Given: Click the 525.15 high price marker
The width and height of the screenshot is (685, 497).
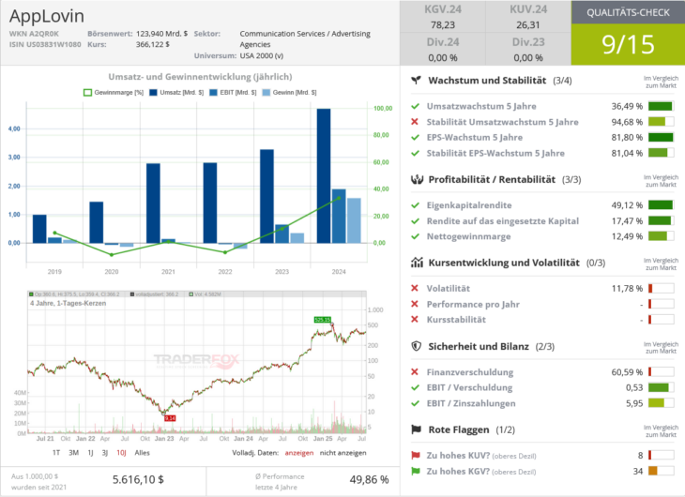Looking at the screenshot, I should 323,320.
